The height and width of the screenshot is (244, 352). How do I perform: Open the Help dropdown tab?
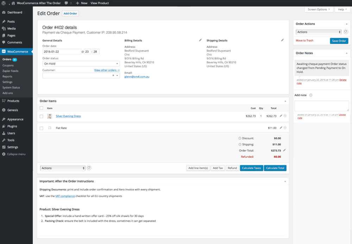click(x=342, y=10)
